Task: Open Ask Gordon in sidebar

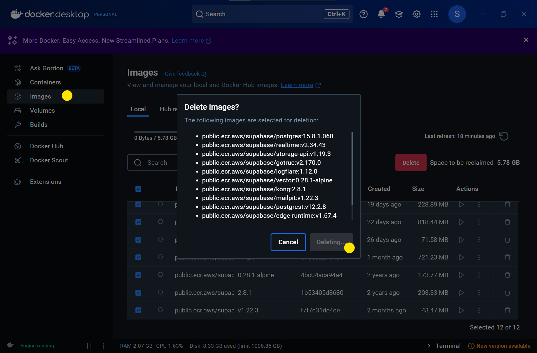Action: click(56, 68)
